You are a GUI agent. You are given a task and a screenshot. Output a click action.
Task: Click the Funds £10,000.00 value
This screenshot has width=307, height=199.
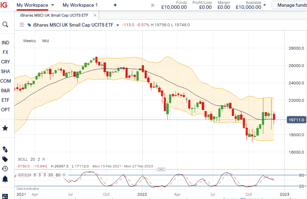click(x=174, y=7)
